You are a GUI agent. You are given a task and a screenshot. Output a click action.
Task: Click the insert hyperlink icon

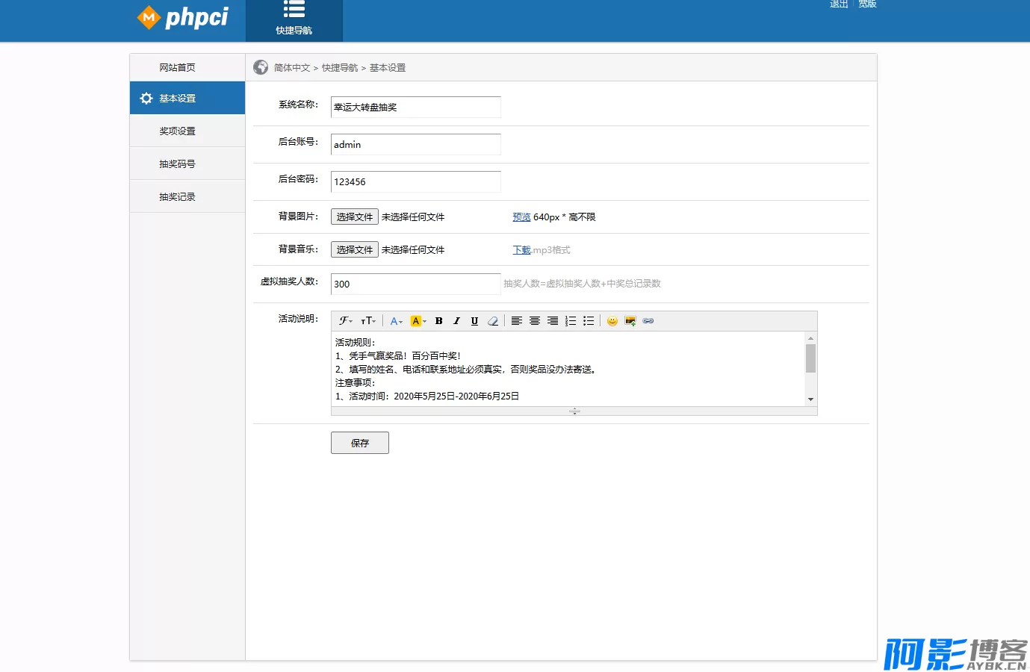click(x=648, y=321)
